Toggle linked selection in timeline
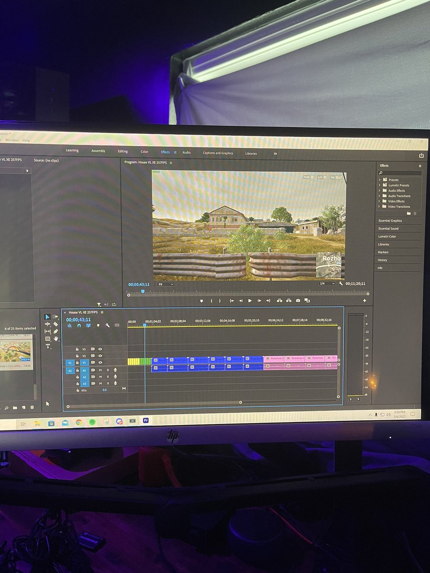The height and width of the screenshot is (573, 430). click(88, 326)
